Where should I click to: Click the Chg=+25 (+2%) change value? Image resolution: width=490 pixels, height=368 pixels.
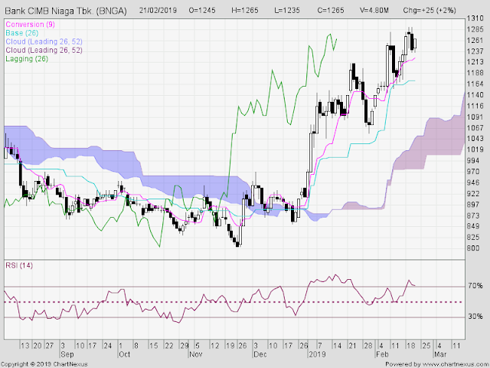coord(430,10)
